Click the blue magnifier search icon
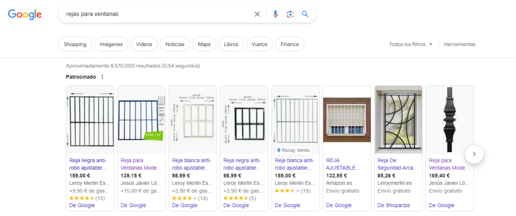 coord(305,14)
